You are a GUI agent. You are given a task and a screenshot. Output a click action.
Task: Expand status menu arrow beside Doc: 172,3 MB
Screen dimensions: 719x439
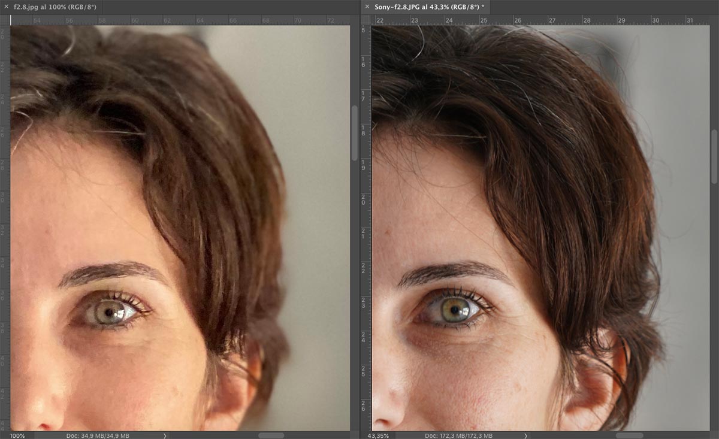pos(526,435)
